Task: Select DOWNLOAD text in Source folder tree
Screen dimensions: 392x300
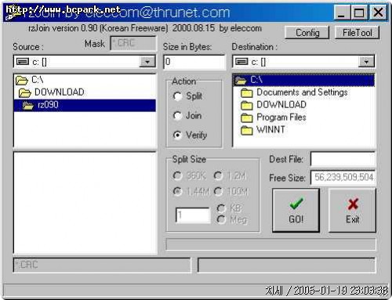Action: point(60,92)
